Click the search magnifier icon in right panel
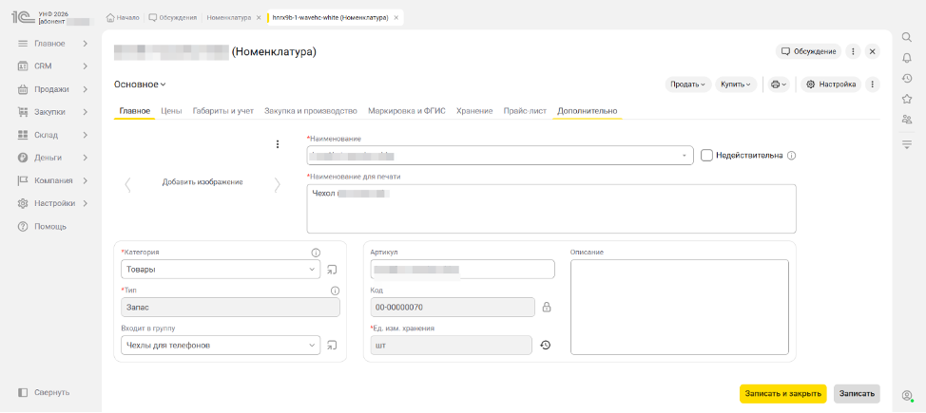Viewport: 926px width, 413px height. 907,37
